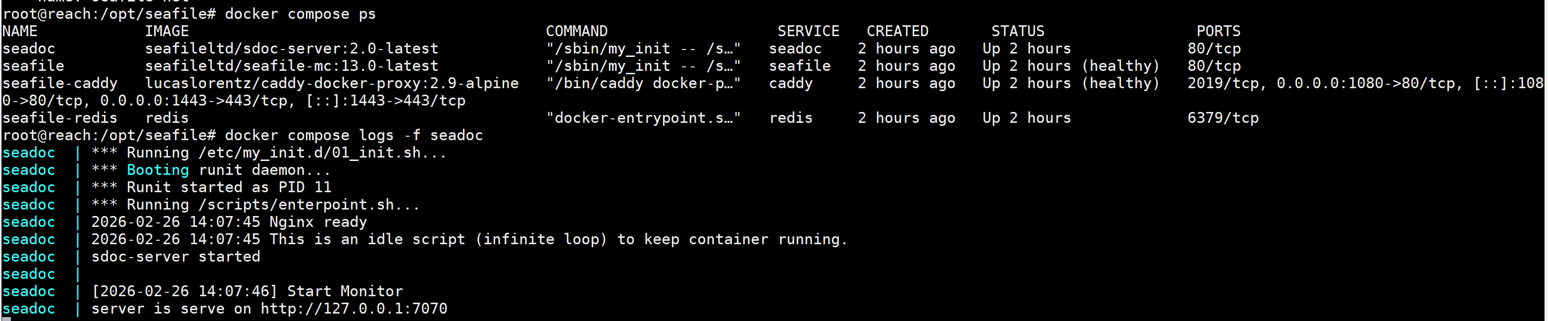Click the seafile-caddy container name

click(59, 84)
